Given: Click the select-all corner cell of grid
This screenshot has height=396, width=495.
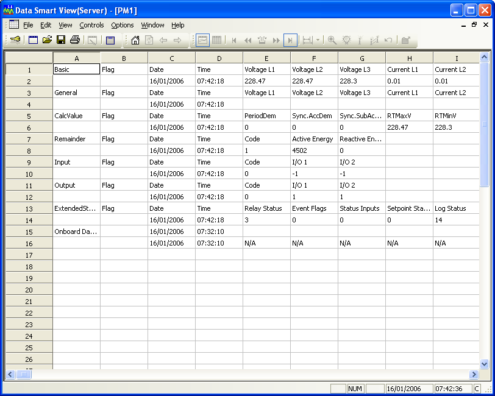Looking at the screenshot, I should coord(29,58).
